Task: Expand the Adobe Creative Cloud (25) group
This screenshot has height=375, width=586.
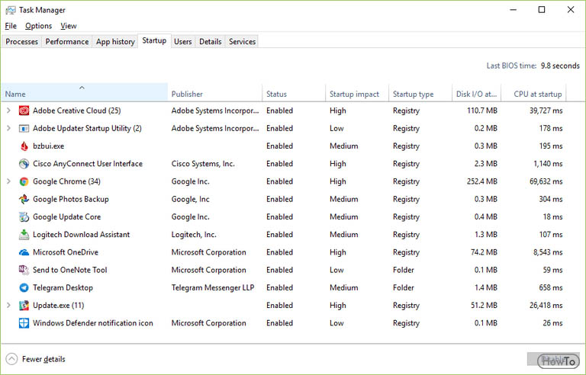Action: coord(8,111)
